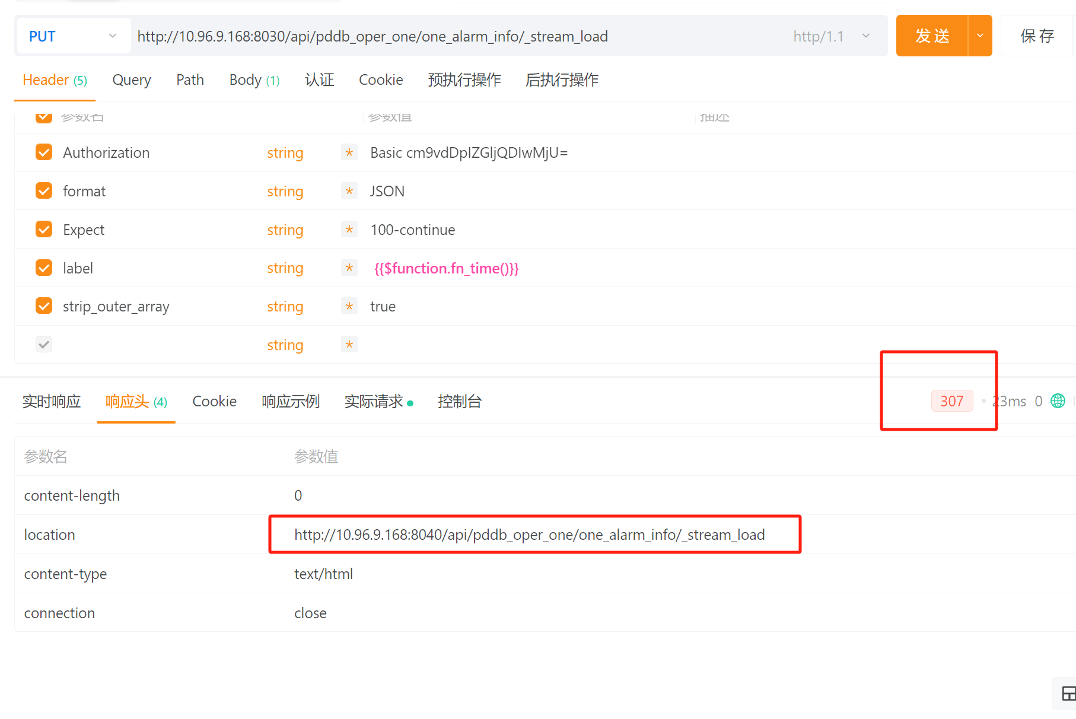The width and height of the screenshot is (1076, 719).
Task: Toggle the select-all header checkbox
Action: pos(44,117)
